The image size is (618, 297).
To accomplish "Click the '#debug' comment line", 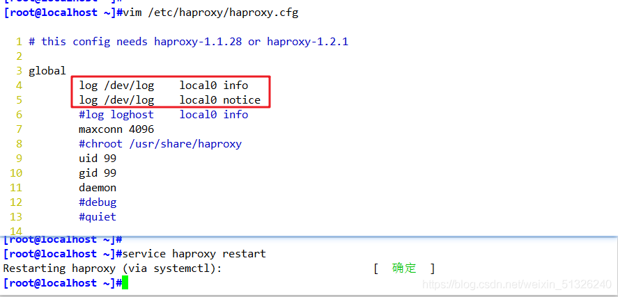I will tap(98, 202).
